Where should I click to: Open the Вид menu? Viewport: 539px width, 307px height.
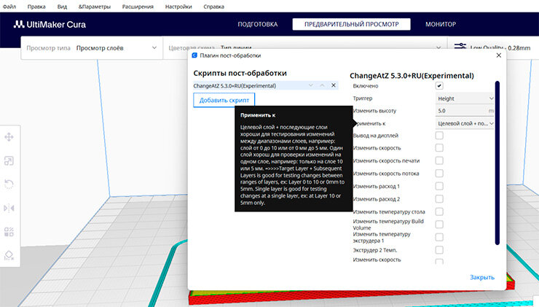tap(62, 7)
